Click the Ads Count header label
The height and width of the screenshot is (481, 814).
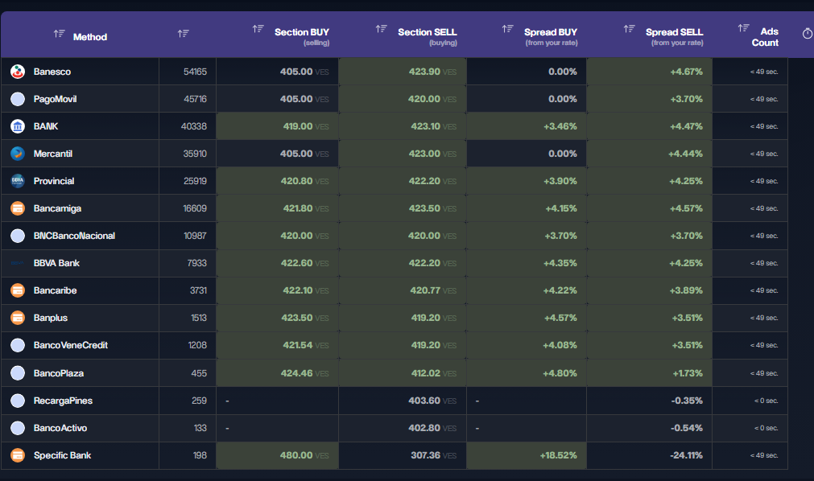[x=765, y=37]
